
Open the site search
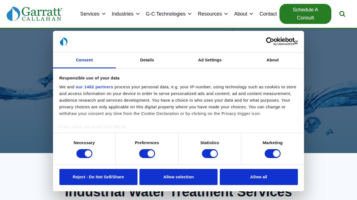coord(342,14)
